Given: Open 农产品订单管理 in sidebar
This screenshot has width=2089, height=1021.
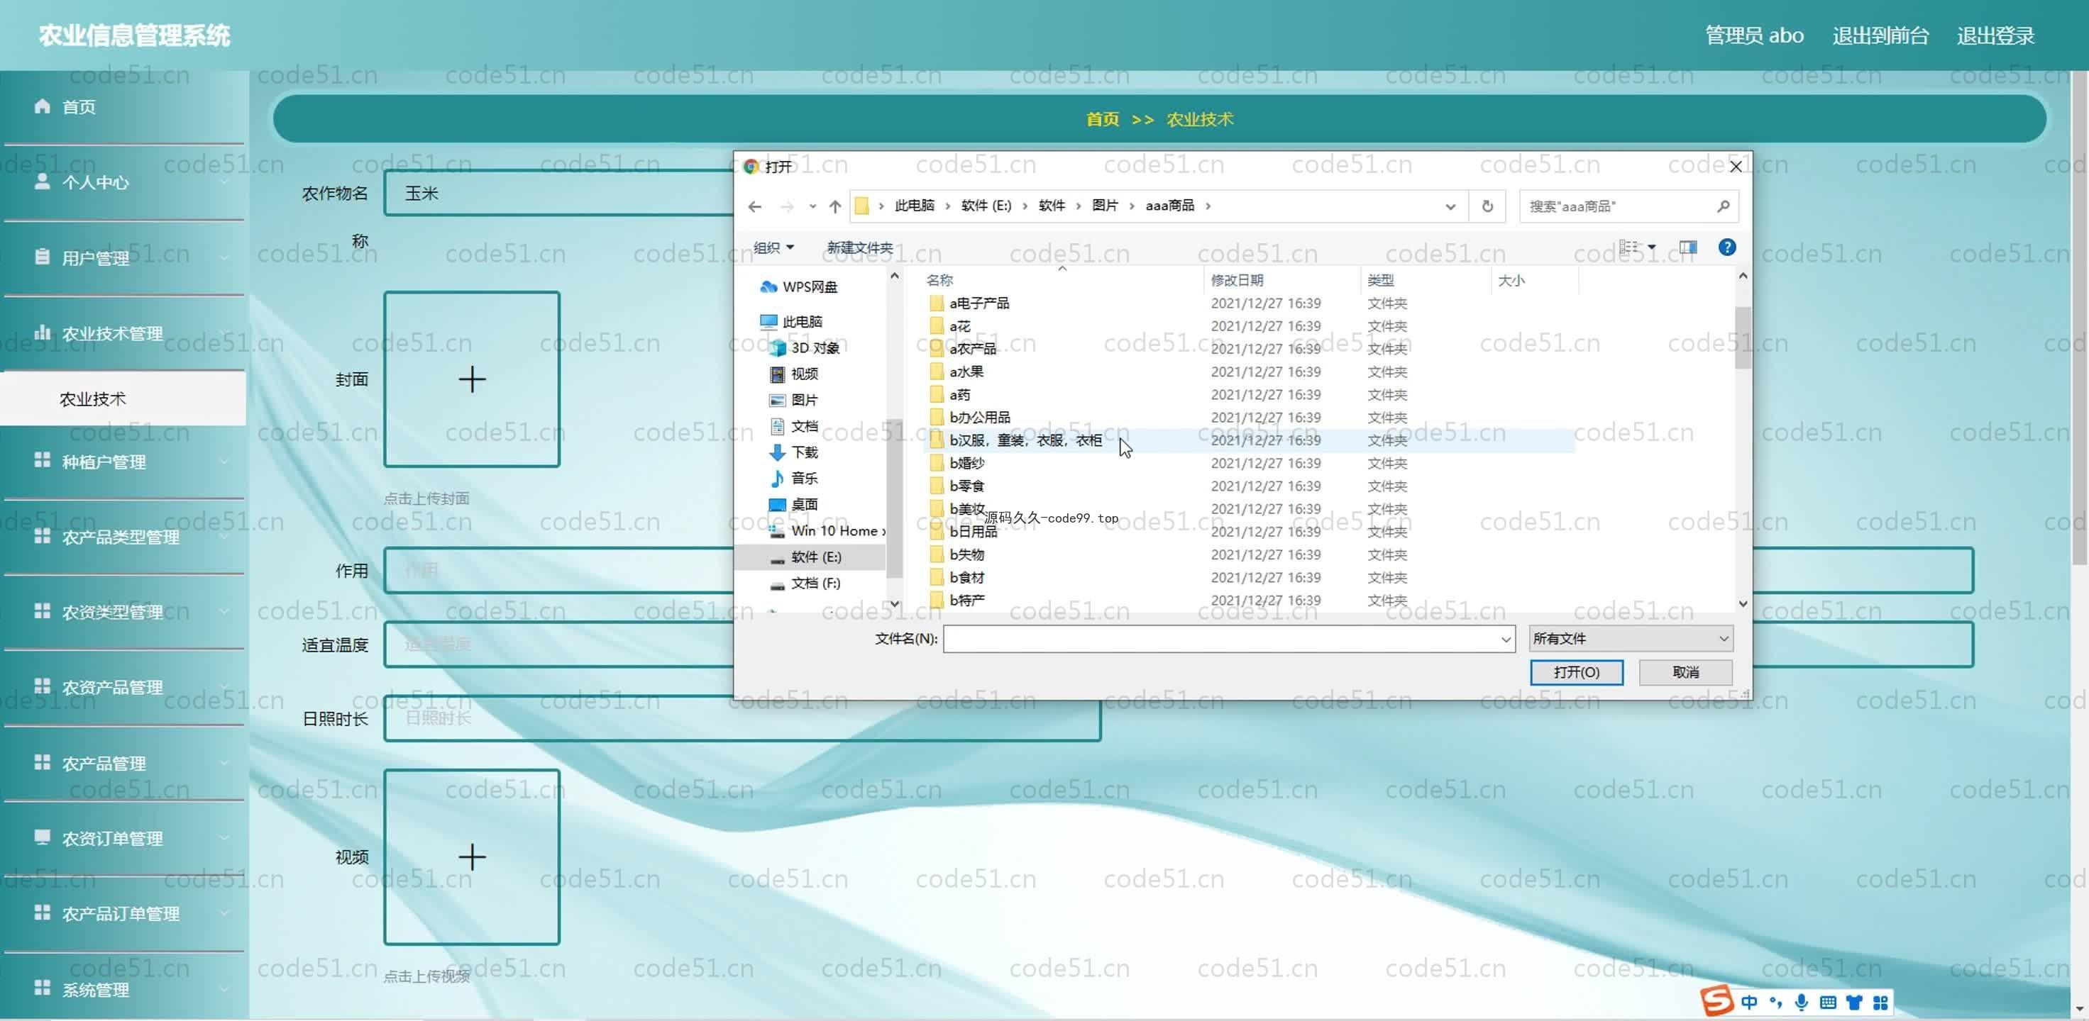Looking at the screenshot, I should click(123, 913).
